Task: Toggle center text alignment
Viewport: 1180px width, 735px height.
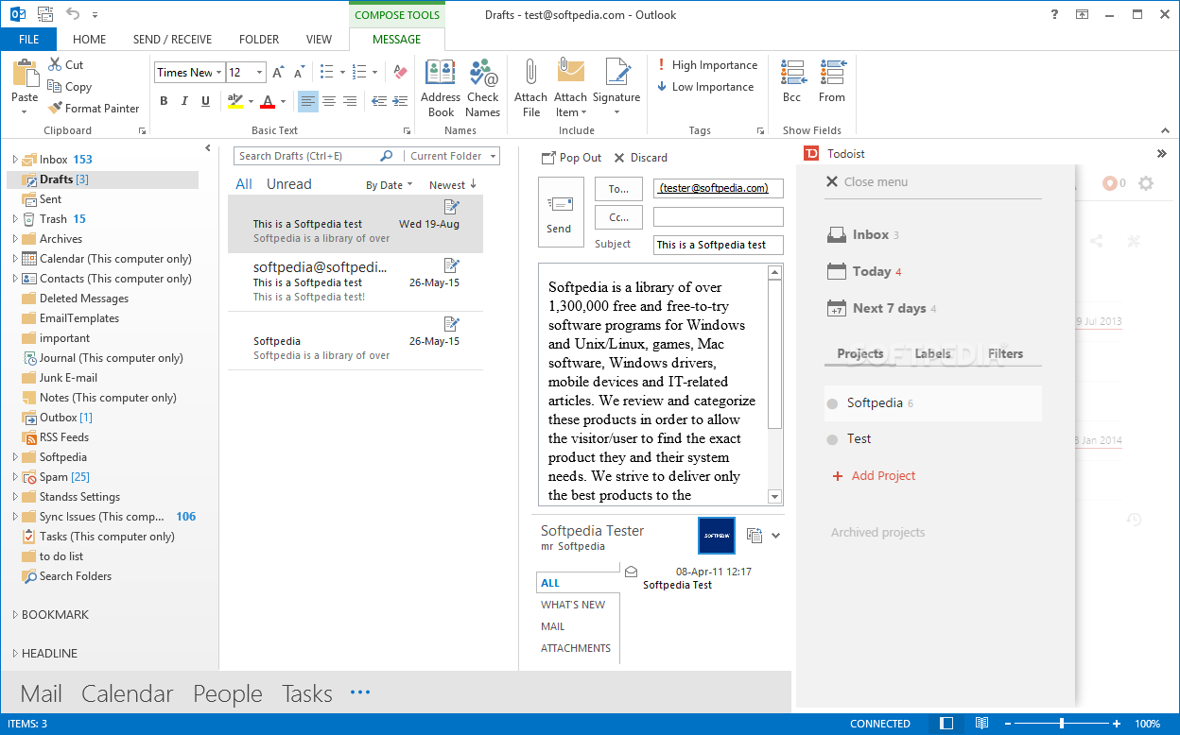Action: point(329,101)
